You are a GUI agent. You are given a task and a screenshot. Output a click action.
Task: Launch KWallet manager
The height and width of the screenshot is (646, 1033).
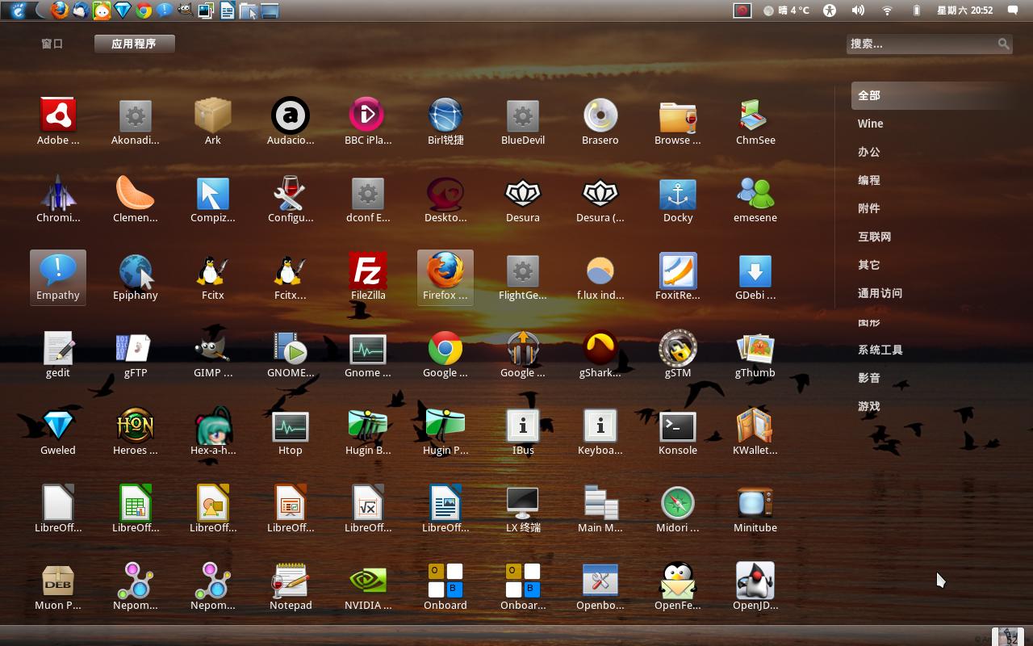(755, 426)
